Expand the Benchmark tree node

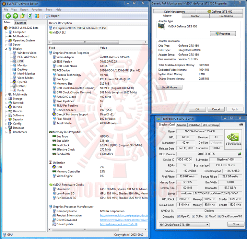coord(6,132)
